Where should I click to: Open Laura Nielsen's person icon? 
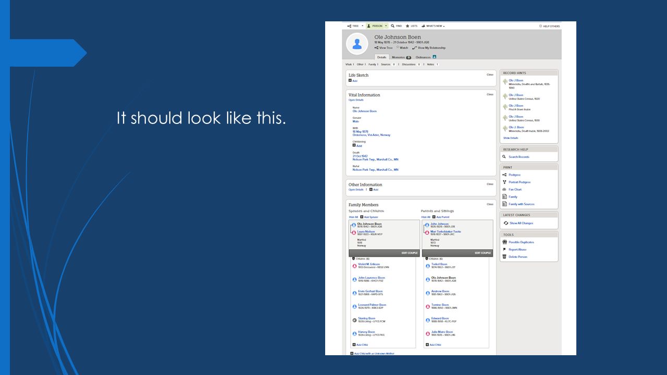tap(354, 233)
